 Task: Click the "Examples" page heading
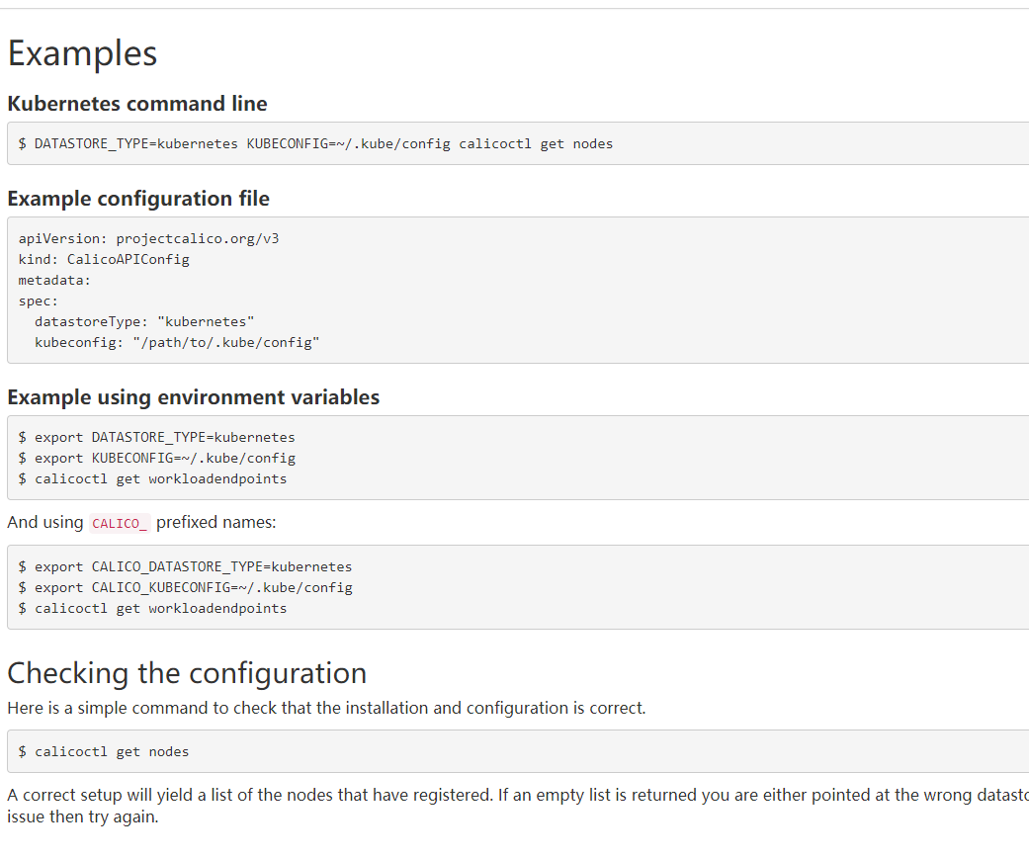click(x=82, y=53)
